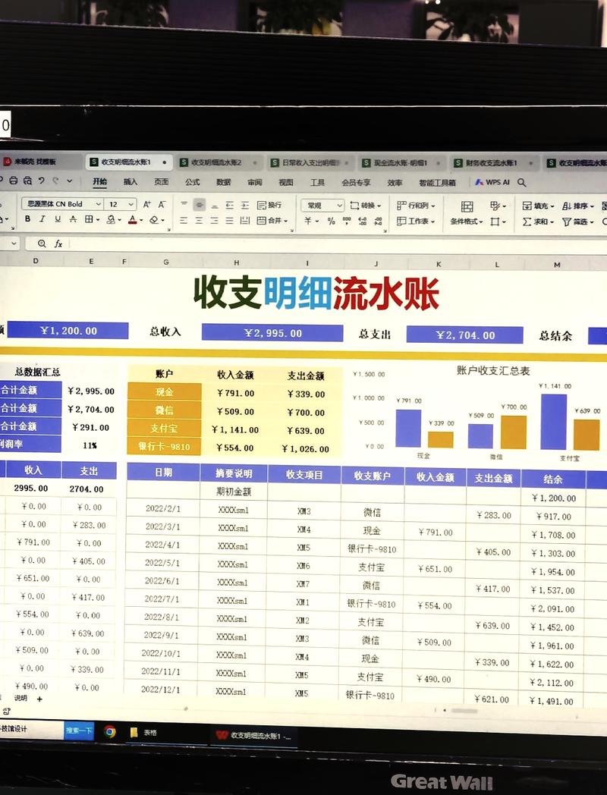Apply justify alignment icon
This screenshot has height=795, width=607.
(229, 221)
